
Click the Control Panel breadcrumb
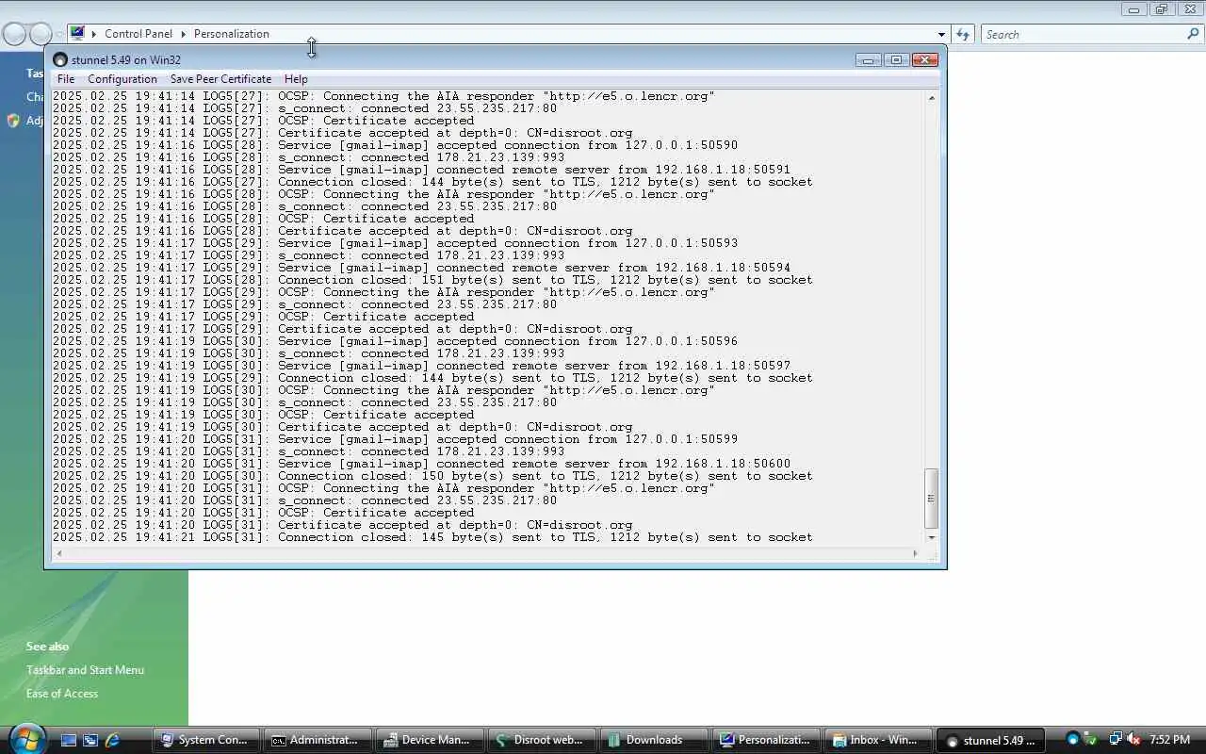click(139, 34)
